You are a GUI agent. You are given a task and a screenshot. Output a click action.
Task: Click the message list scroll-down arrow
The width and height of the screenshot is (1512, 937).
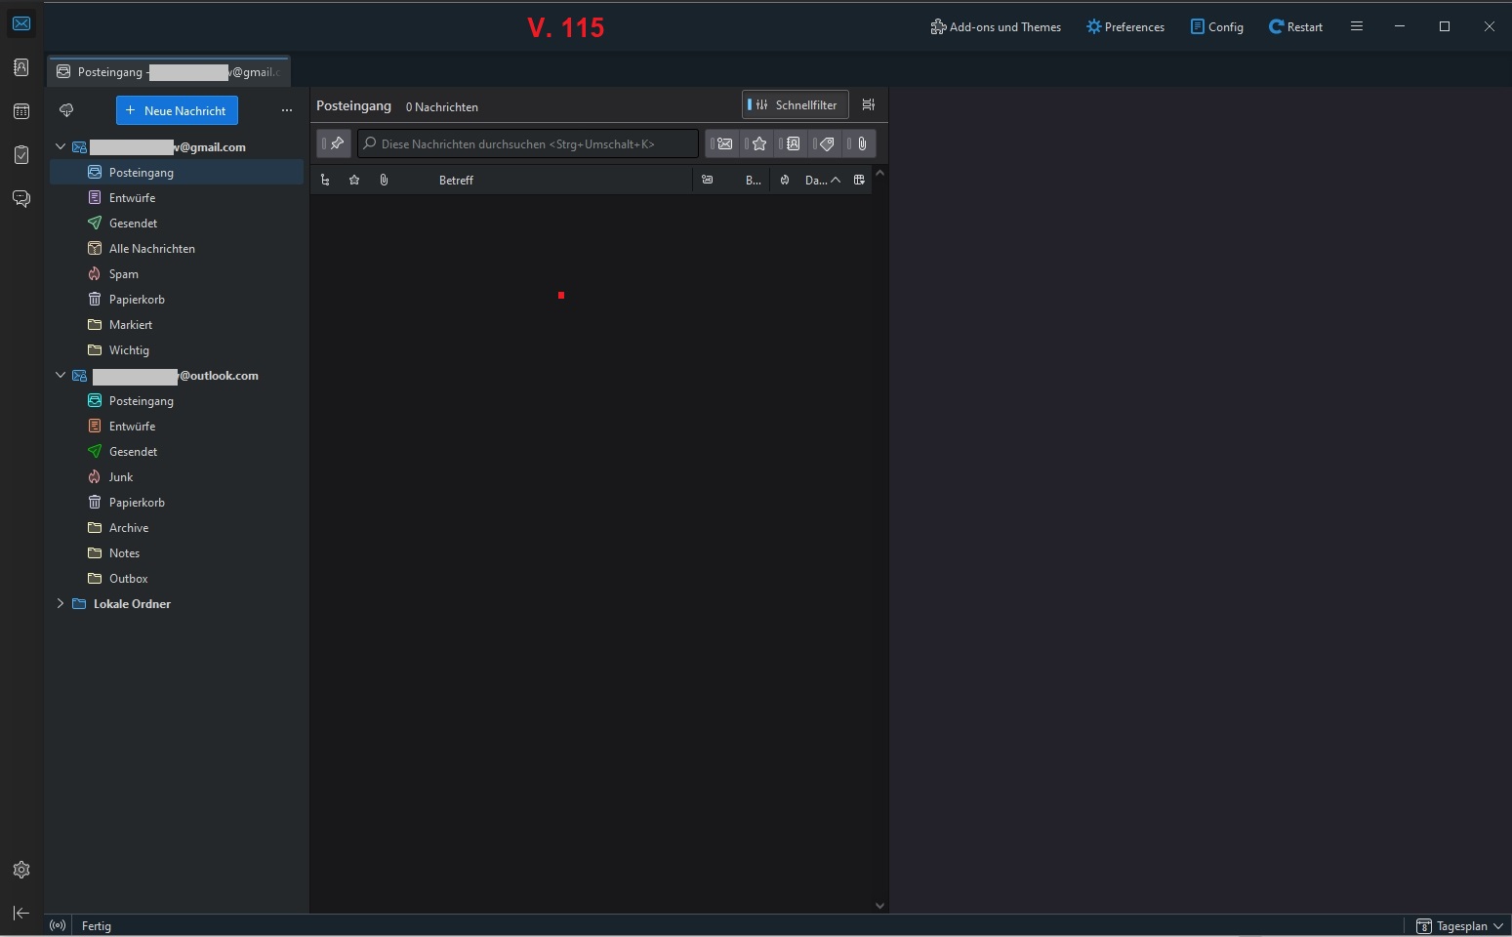[x=879, y=906]
